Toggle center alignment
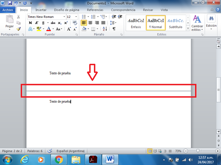221x165 pixels. (90, 23)
